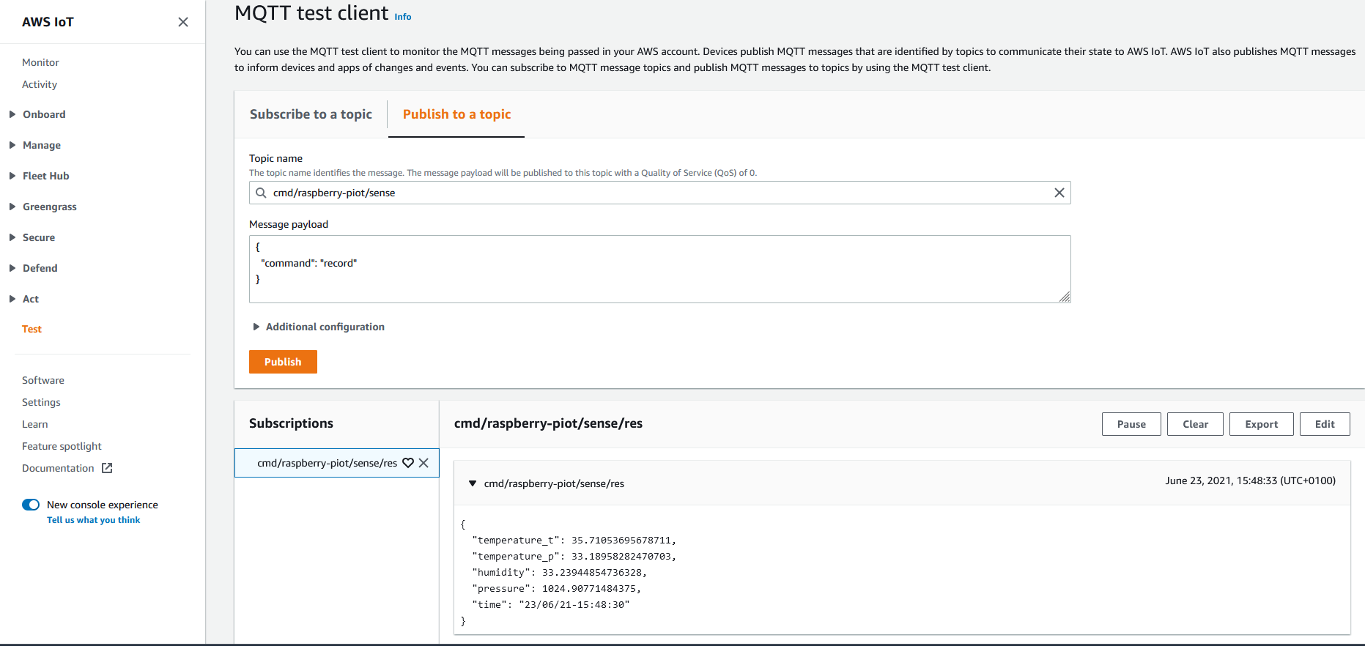Expand the Manage menu section

click(12, 145)
